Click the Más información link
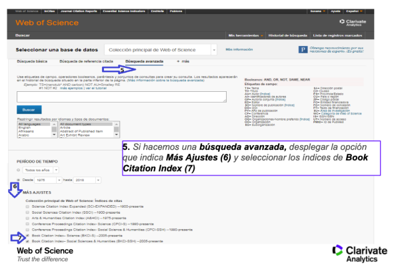Image resolution: width=400 pixels, height=267 pixels. [x=239, y=49]
